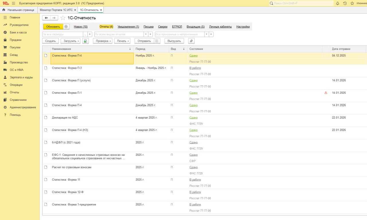This screenshot has height=220, width=367.
Task: Close the Монитор Портала 1С:ИТС tab
Action: [75, 10]
